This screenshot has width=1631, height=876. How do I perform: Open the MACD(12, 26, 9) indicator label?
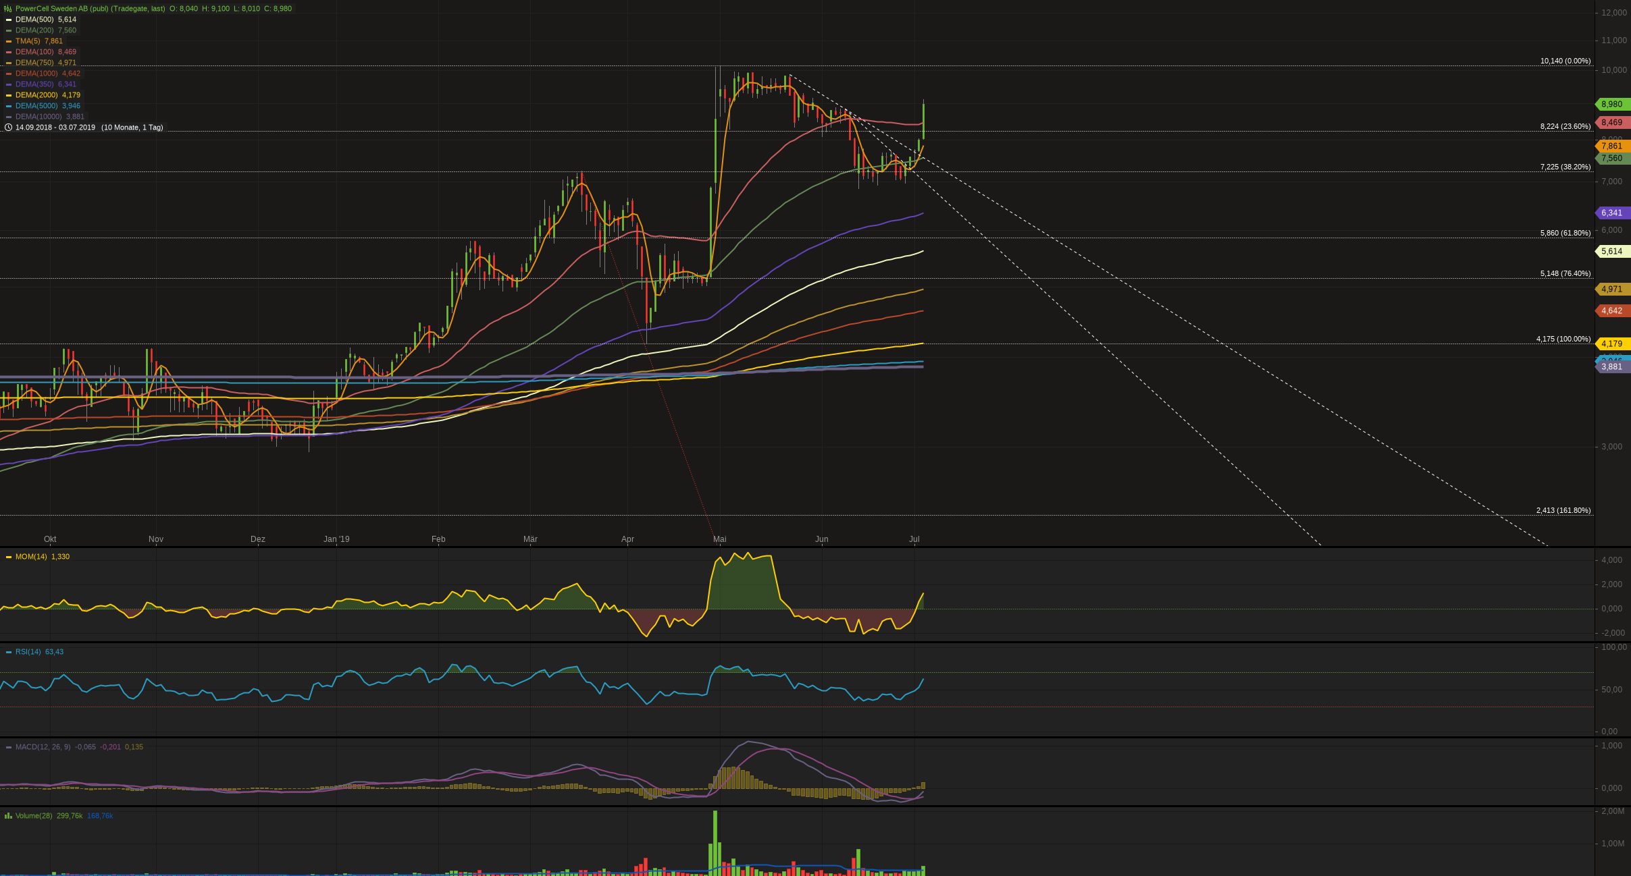point(43,747)
